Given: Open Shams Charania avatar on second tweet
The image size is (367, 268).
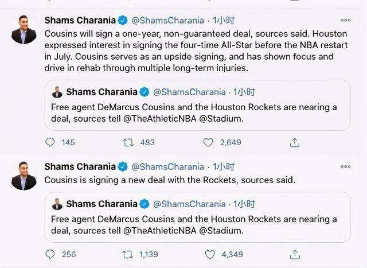Looking at the screenshot, I should (x=24, y=176).
